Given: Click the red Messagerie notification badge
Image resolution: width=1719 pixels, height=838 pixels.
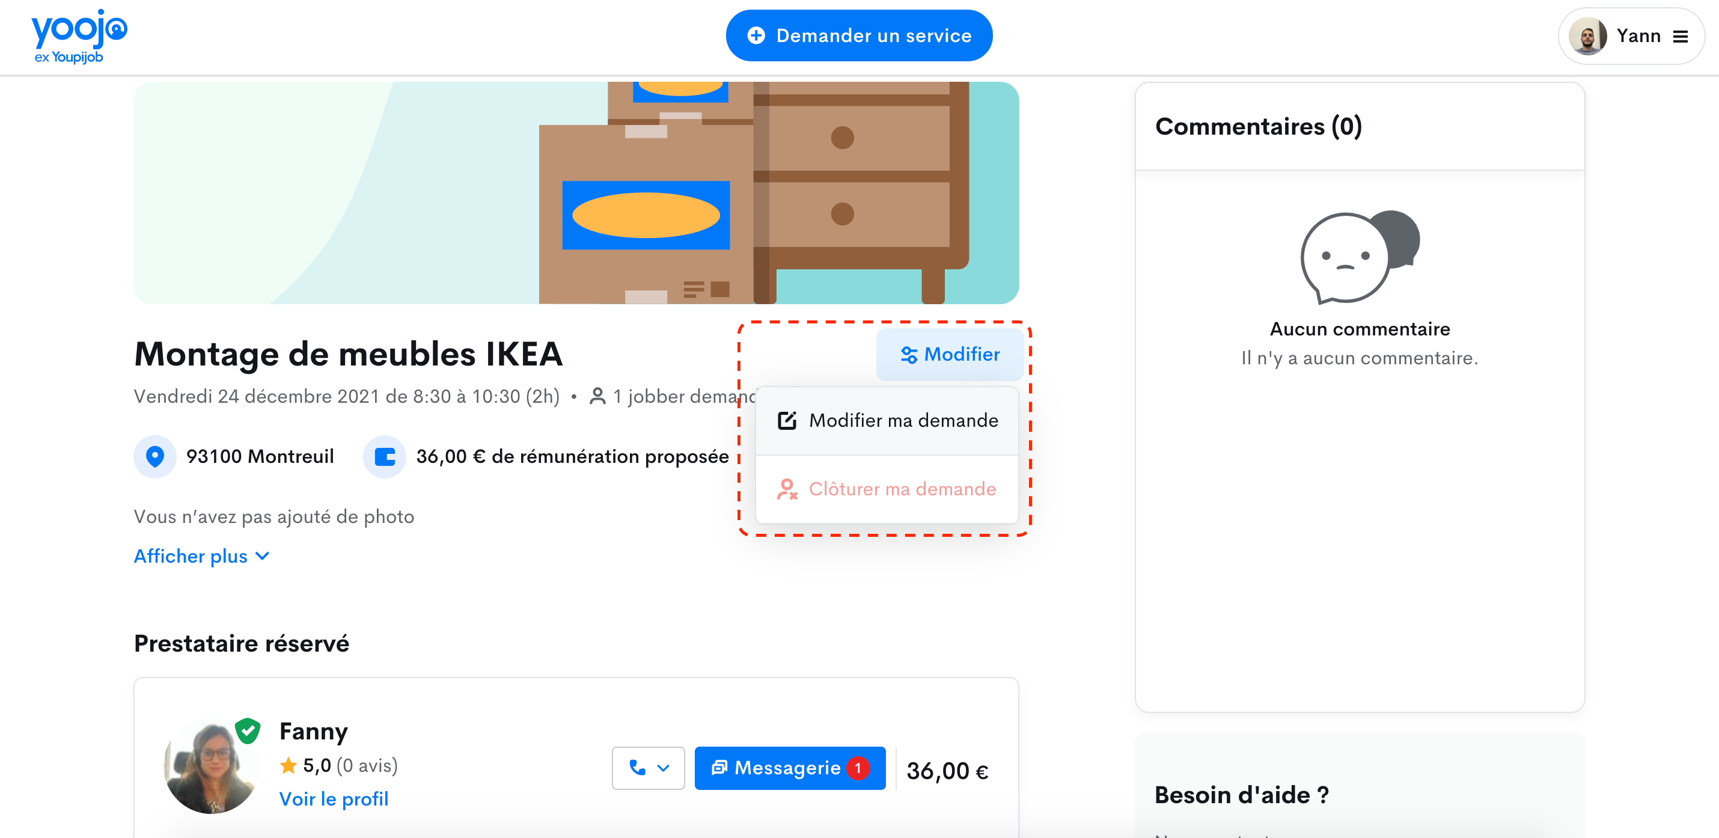Looking at the screenshot, I should (858, 767).
